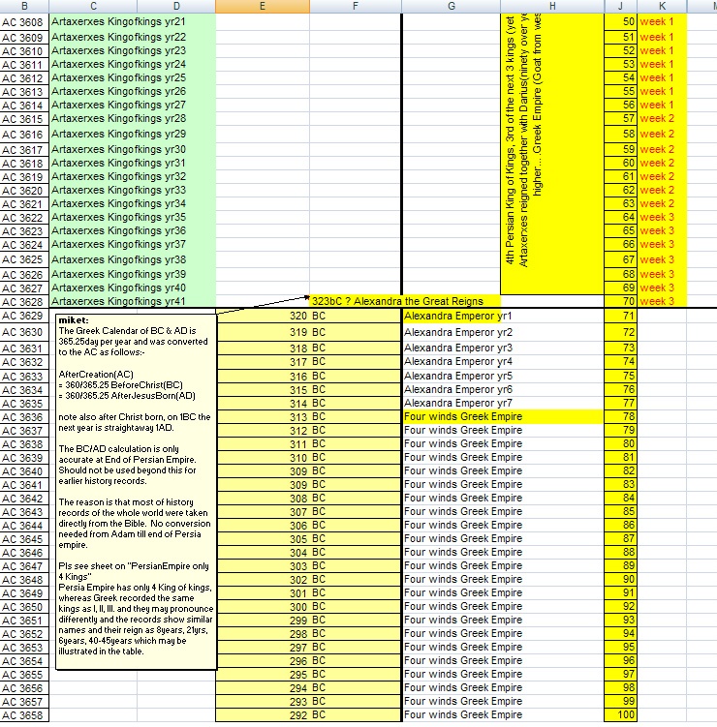Click 'Four winds Greek Empire' in row AC 3658
717x727 pixels.
pos(503,715)
